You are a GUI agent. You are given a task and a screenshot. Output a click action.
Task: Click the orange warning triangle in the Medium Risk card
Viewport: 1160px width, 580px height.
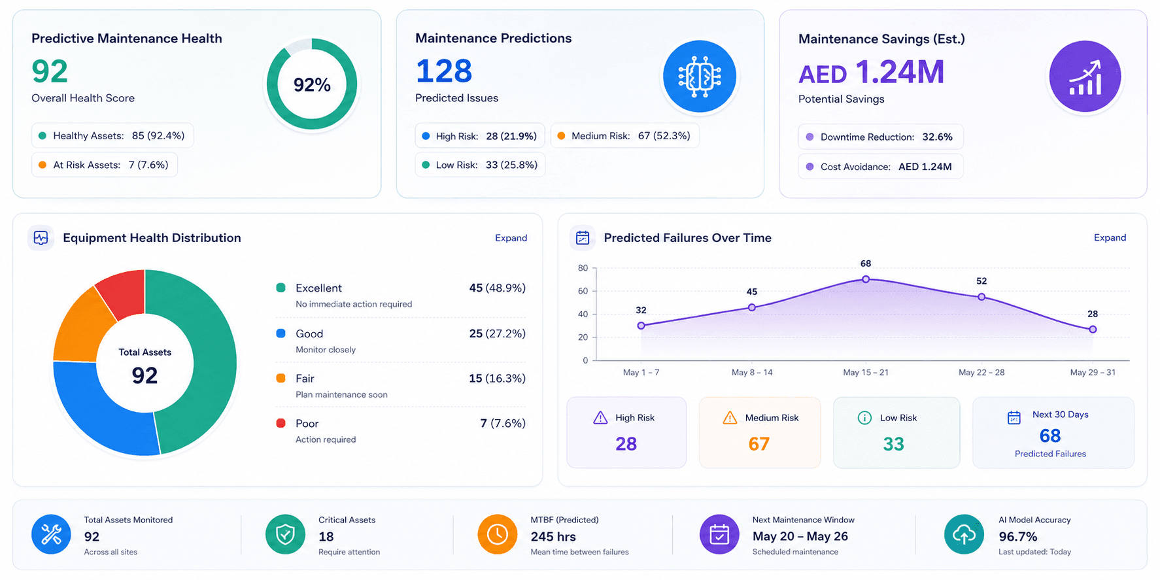730,418
